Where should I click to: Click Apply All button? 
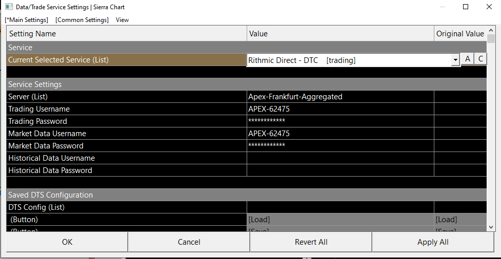(433, 242)
